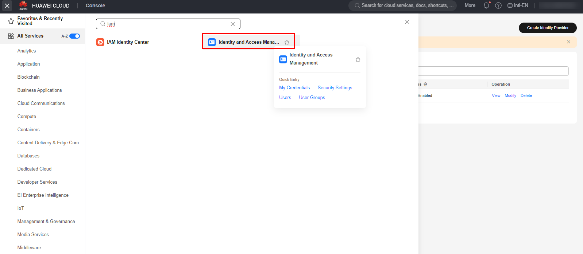Expand the More menu in header

click(x=470, y=5)
